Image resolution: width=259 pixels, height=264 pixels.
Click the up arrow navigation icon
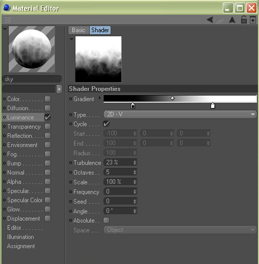(x=232, y=19)
